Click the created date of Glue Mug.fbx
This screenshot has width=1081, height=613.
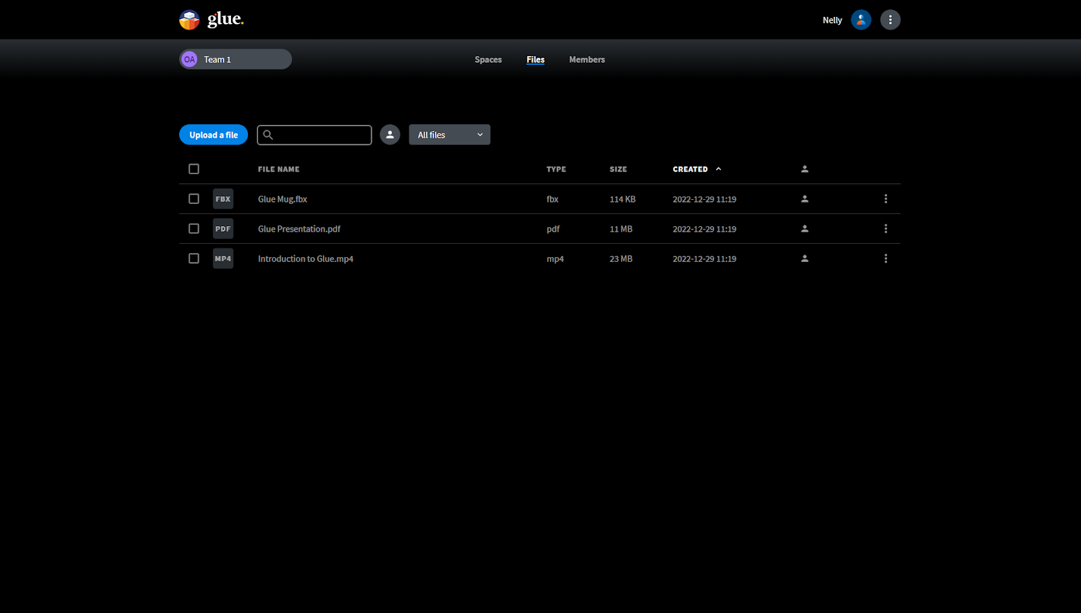705,199
